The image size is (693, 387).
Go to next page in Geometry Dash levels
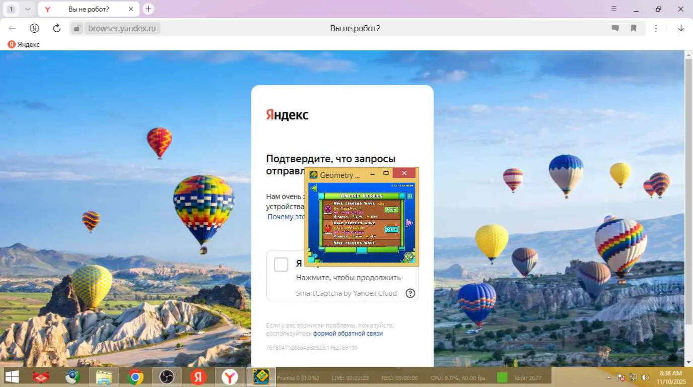click(x=409, y=222)
